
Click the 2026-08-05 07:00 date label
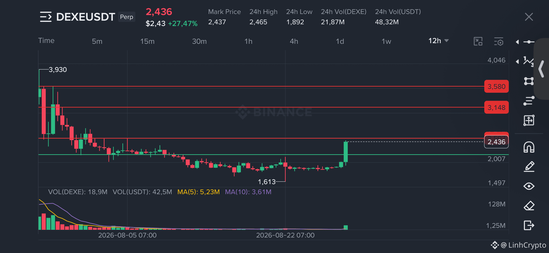tap(127, 235)
